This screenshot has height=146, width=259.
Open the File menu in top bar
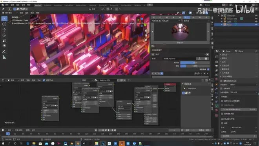click(x=7, y=5)
